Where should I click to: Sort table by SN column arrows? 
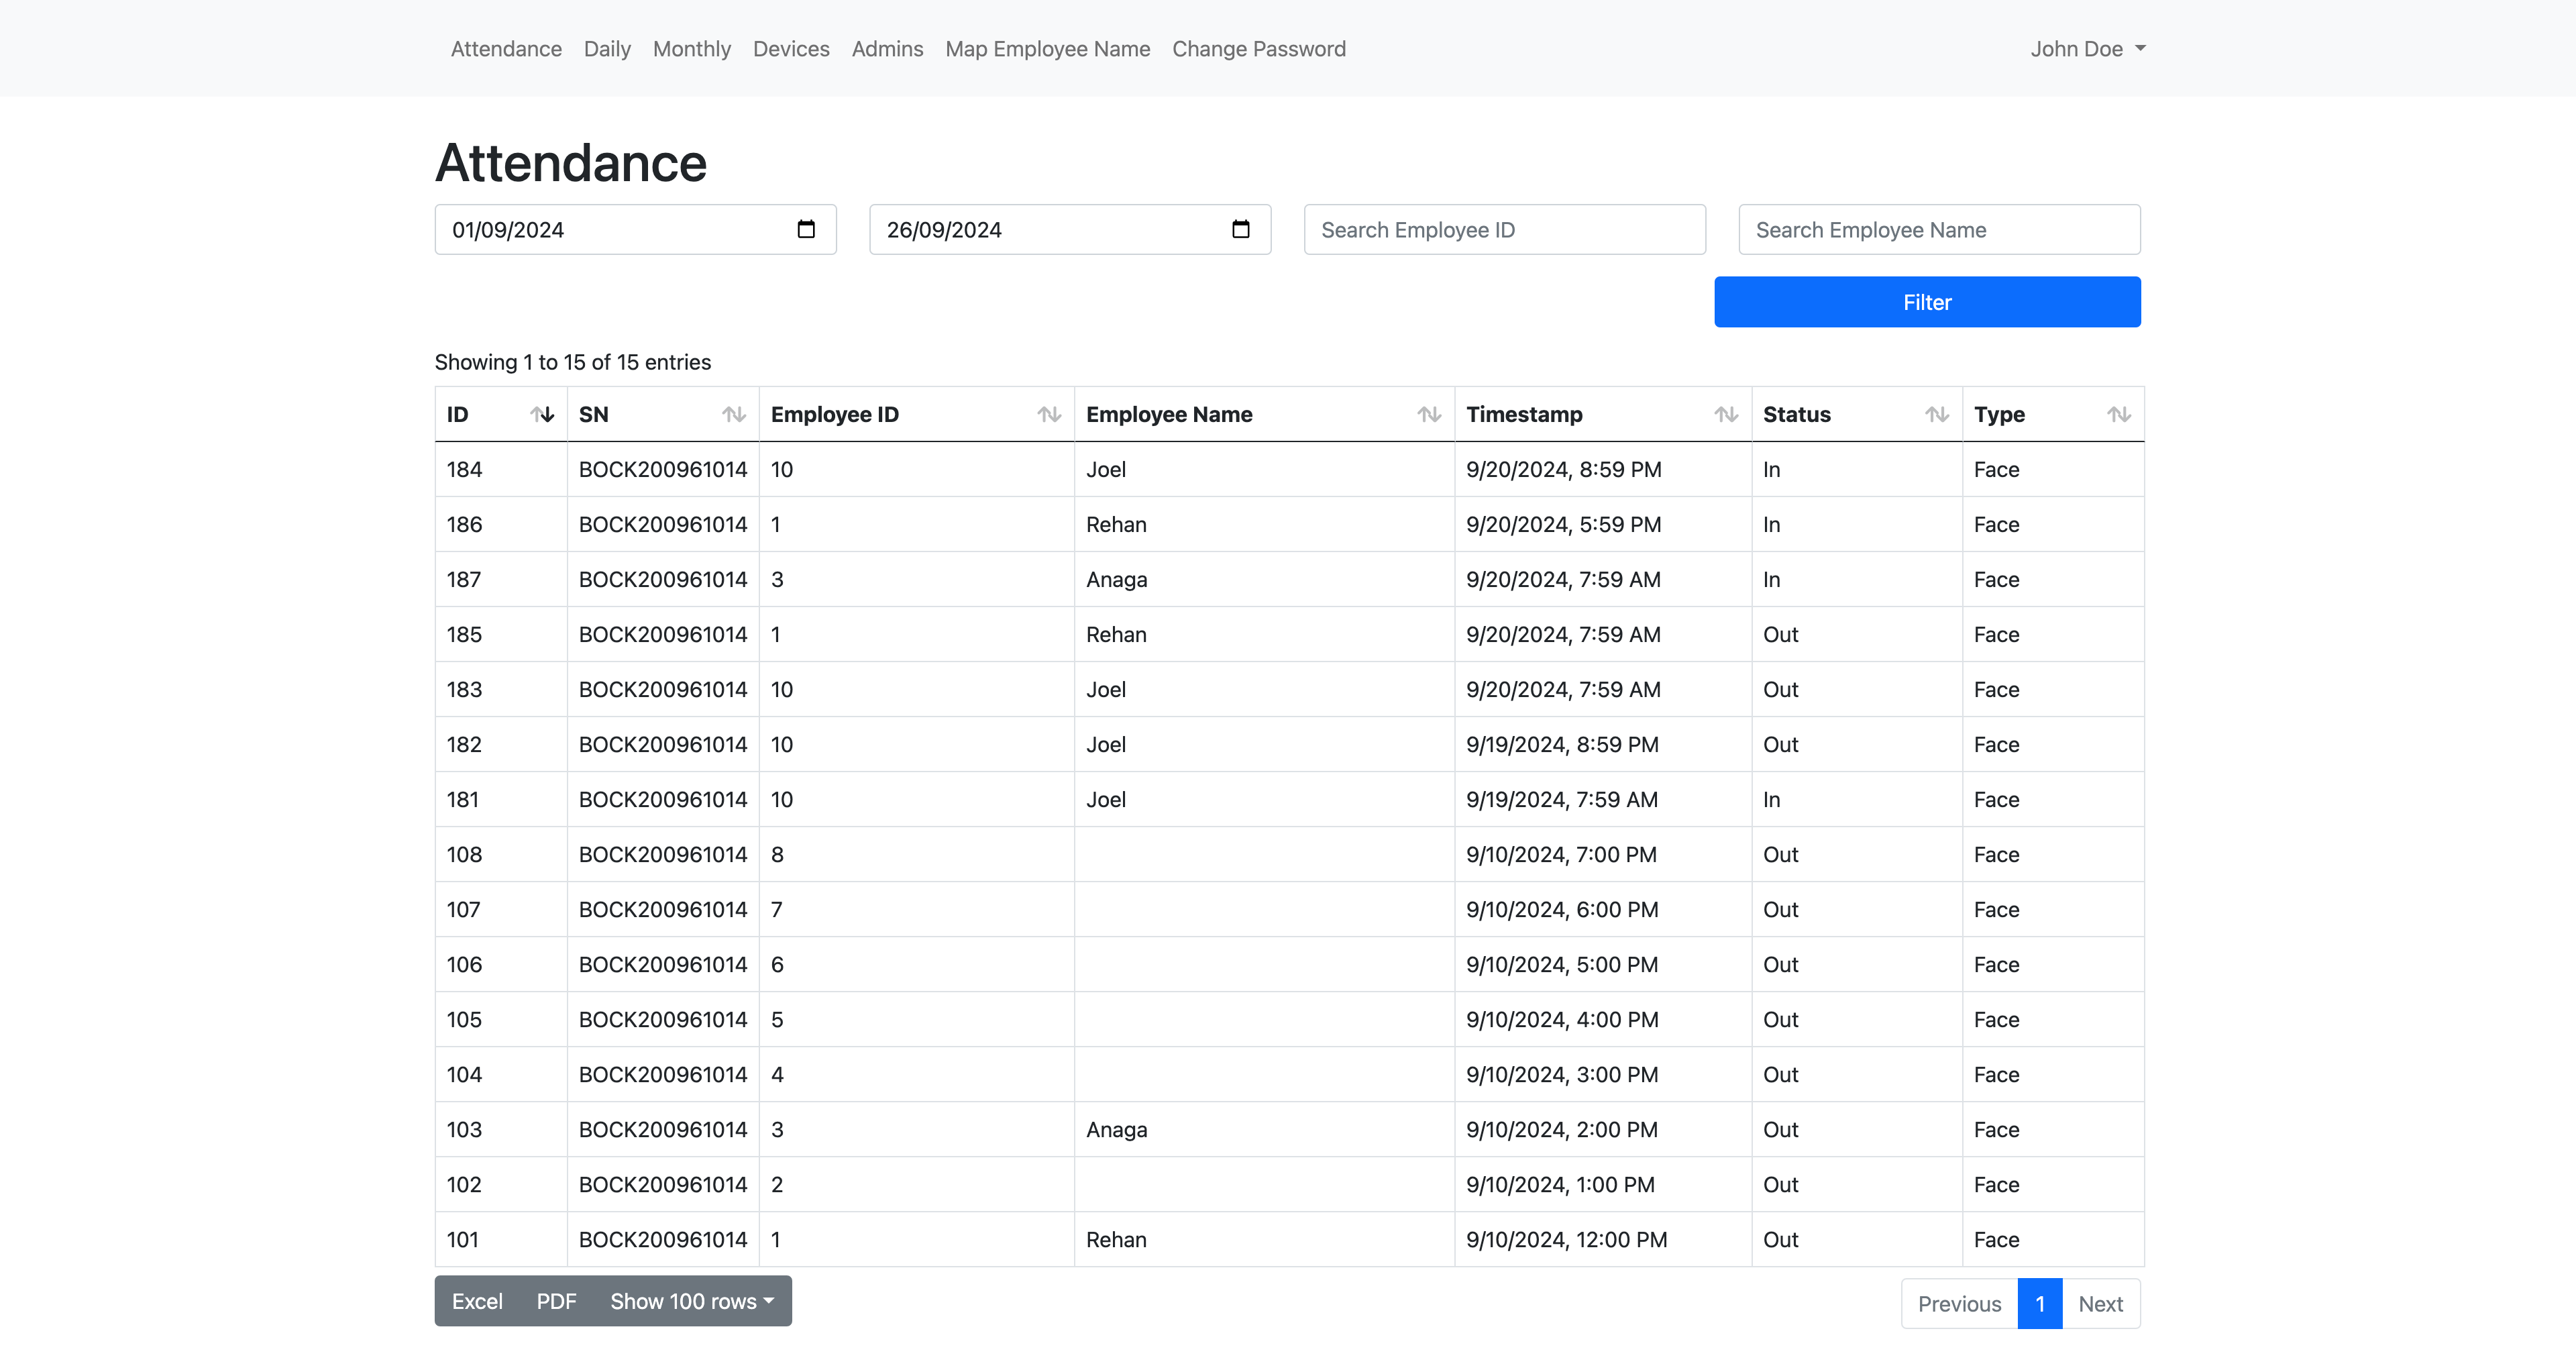click(734, 414)
